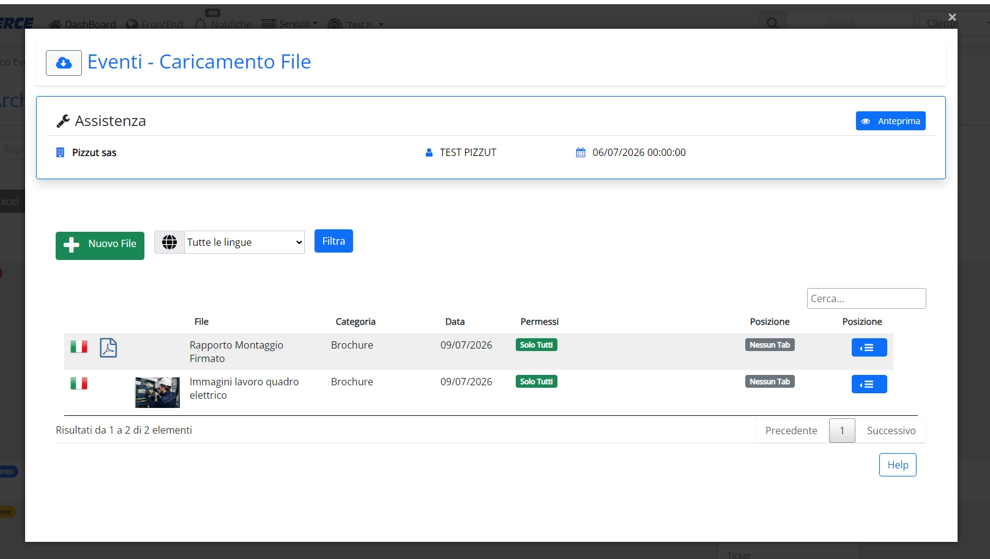Click the globe language icon
This screenshot has height=559, width=990.
tap(169, 242)
